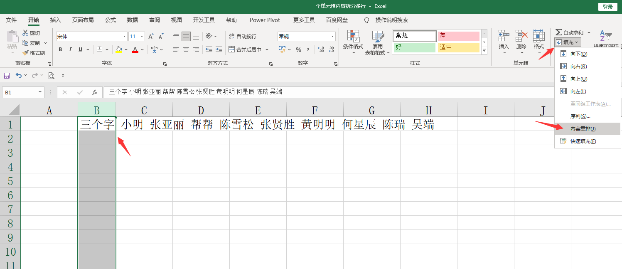This screenshot has height=269, width=622.
Task: Open the 文件 (File) tab
Action: coord(11,20)
